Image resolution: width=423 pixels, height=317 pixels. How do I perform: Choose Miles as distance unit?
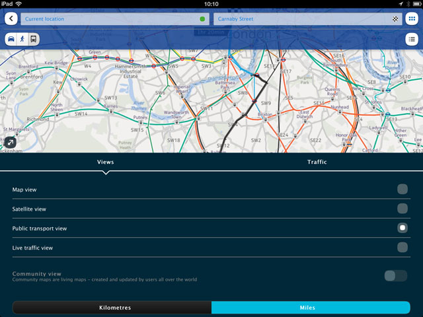pos(311,308)
